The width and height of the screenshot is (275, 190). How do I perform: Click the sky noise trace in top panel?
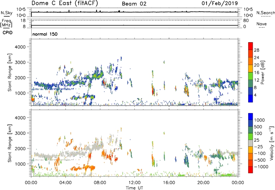tap(134, 12)
